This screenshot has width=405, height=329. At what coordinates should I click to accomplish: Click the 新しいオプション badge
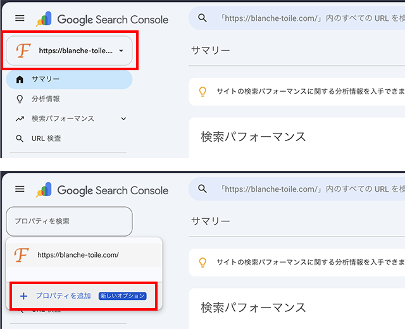pyautogui.click(x=122, y=296)
